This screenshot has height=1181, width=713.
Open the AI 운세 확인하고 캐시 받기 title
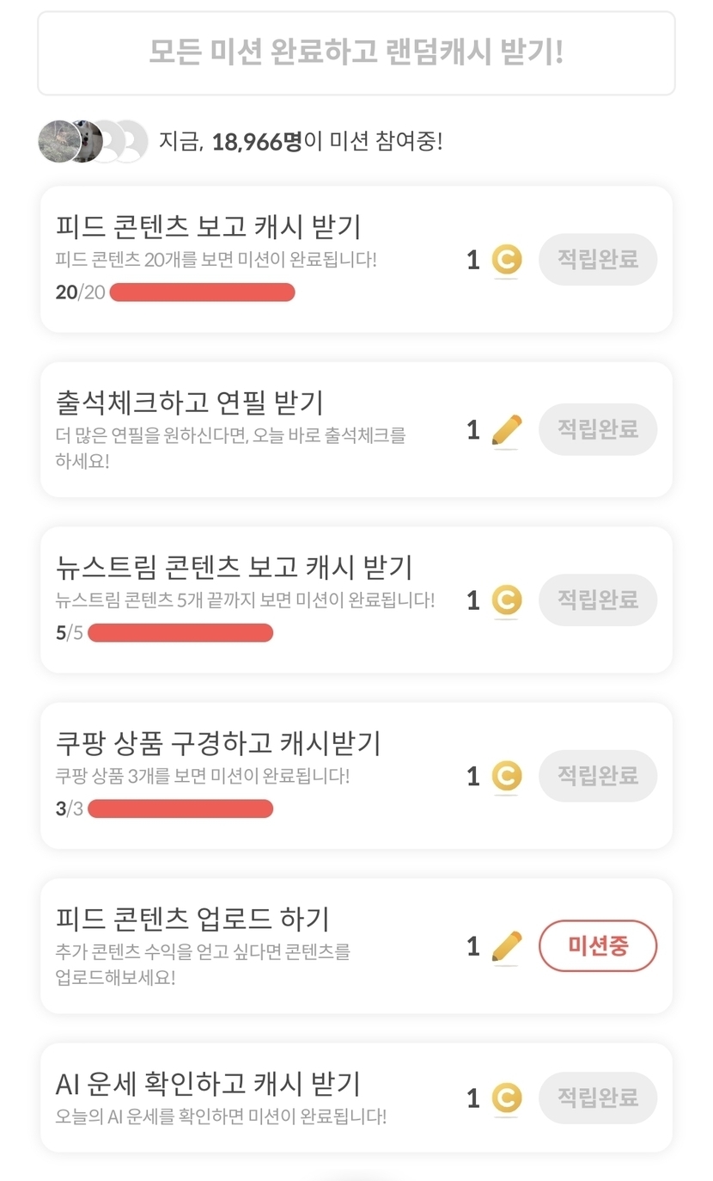pos(207,1084)
